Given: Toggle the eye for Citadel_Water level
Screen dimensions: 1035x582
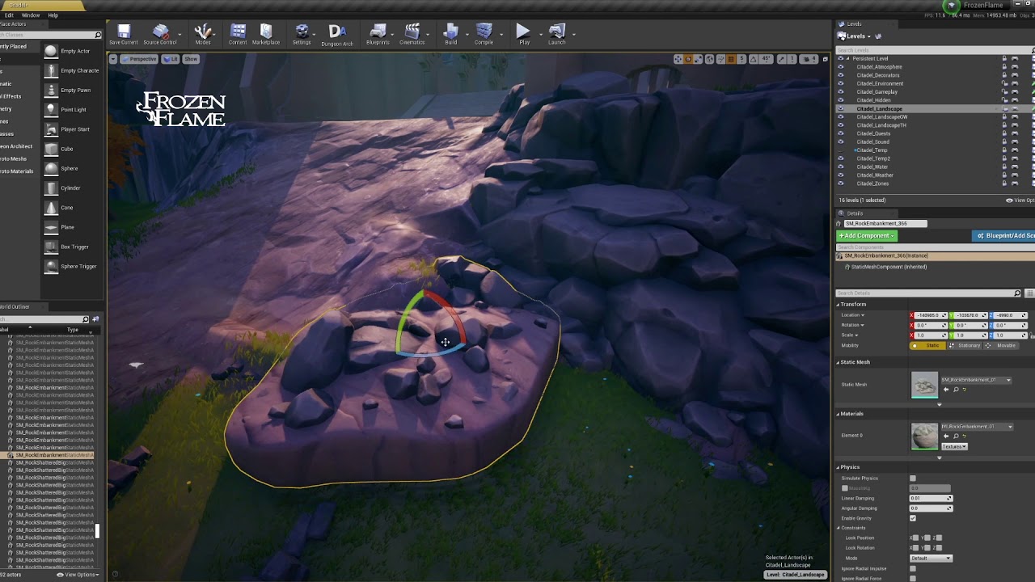Looking at the screenshot, I should click(x=840, y=167).
